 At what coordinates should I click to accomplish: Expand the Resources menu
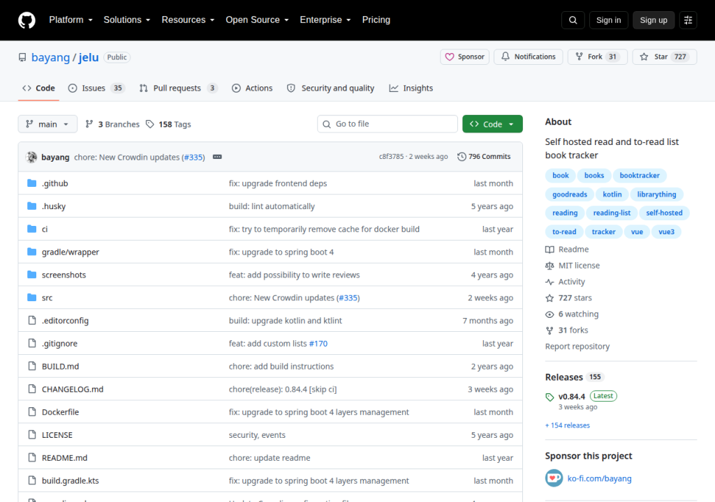pyautogui.click(x=188, y=20)
